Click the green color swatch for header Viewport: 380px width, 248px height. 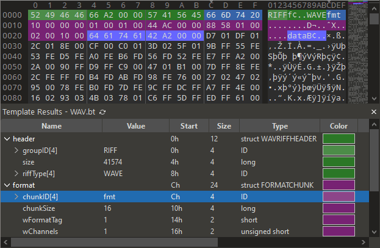(x=339, y=139)
